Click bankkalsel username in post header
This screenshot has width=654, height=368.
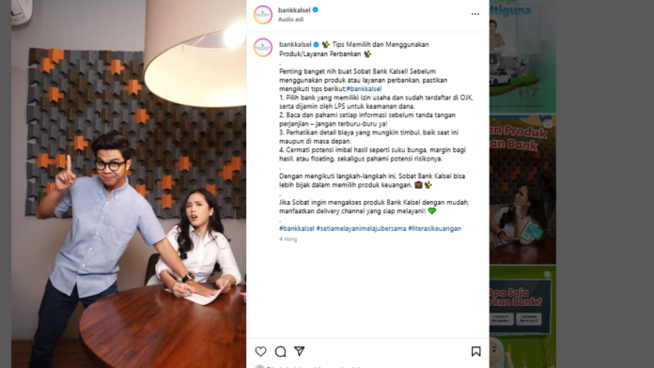pyautogui.click(x=294, y=10)
